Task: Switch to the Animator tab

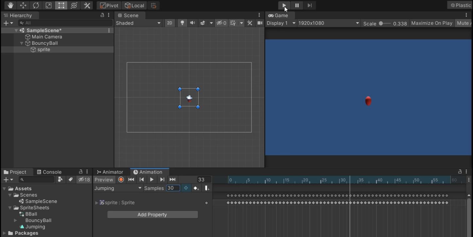Action: 110,172
